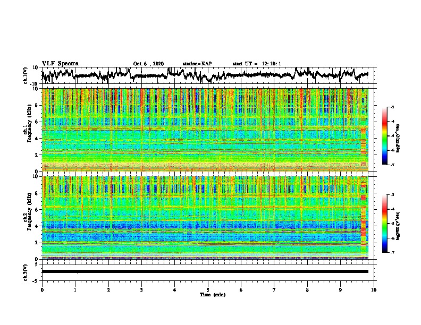Click the ch.2 spectrogram panel
Image resolution: width=421 pixels, height=325 pixels.
point(205,218)
